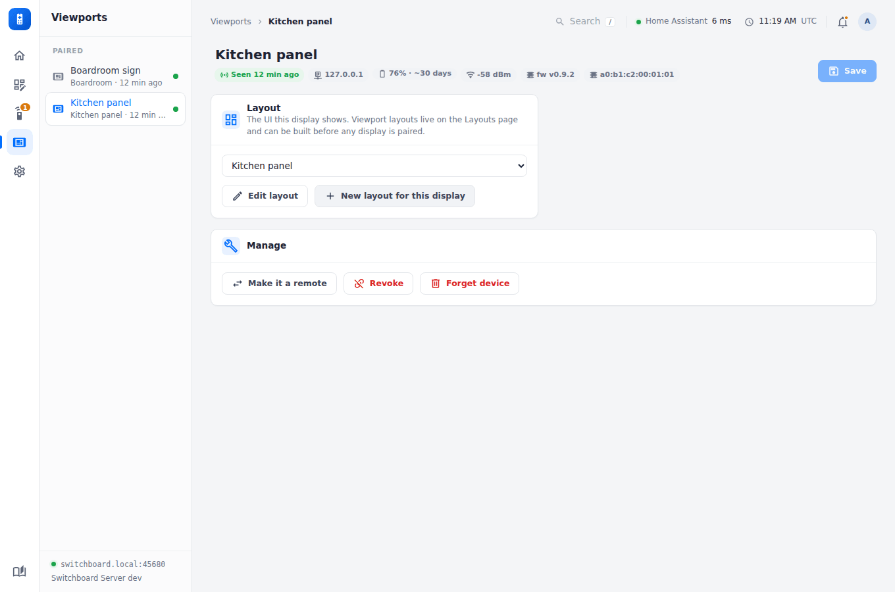Click New layout for this display
Viewport: 895px width, 592px height.
point(395,196)
